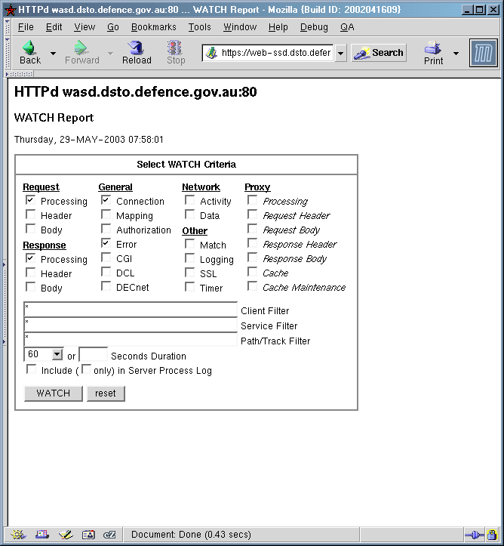504x546 pixels.
Task: Collapse the menu bar grippy
Action: (x=8, y=27)
